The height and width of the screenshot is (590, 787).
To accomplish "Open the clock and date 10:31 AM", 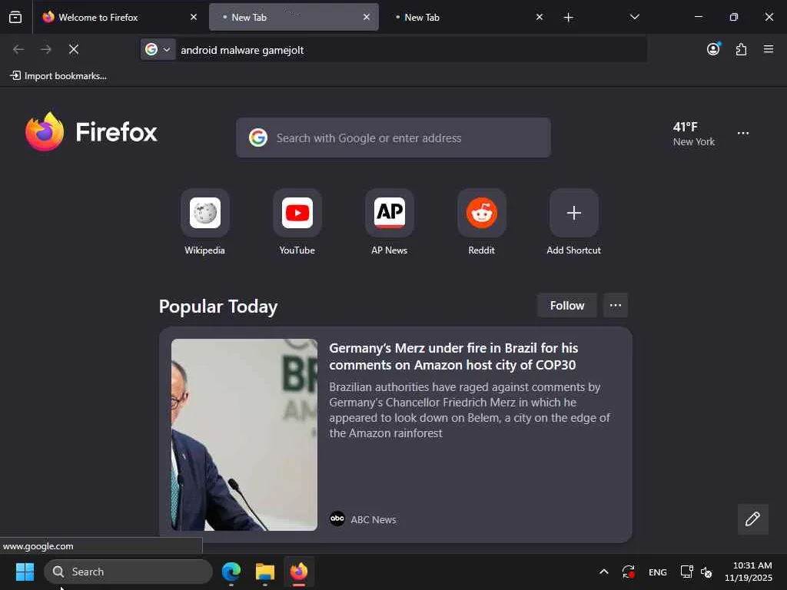I will tap(749, 572).
